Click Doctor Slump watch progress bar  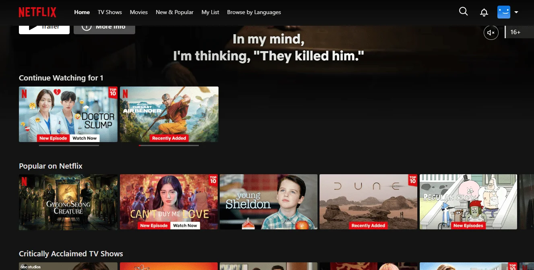pos(69,145)
